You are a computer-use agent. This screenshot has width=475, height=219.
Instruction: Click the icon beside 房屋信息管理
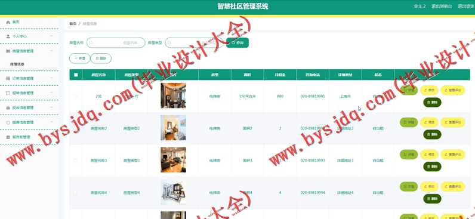(x=8, y=51)
